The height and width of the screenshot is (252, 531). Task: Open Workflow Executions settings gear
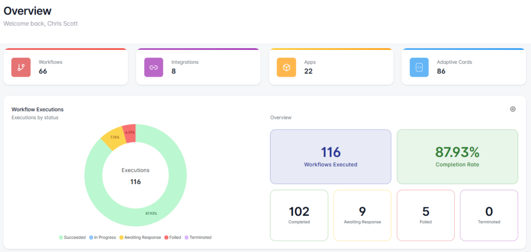pyautogui.click(x=513, y=109)
